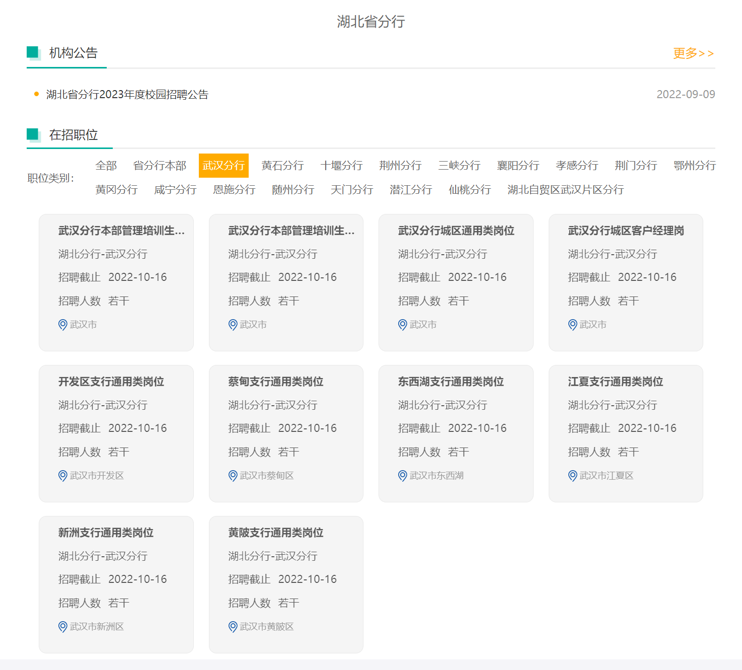This screenshot has width=742, height=670.
Task: Switch to 十堰分行 category
Action: tap(341, 166)
